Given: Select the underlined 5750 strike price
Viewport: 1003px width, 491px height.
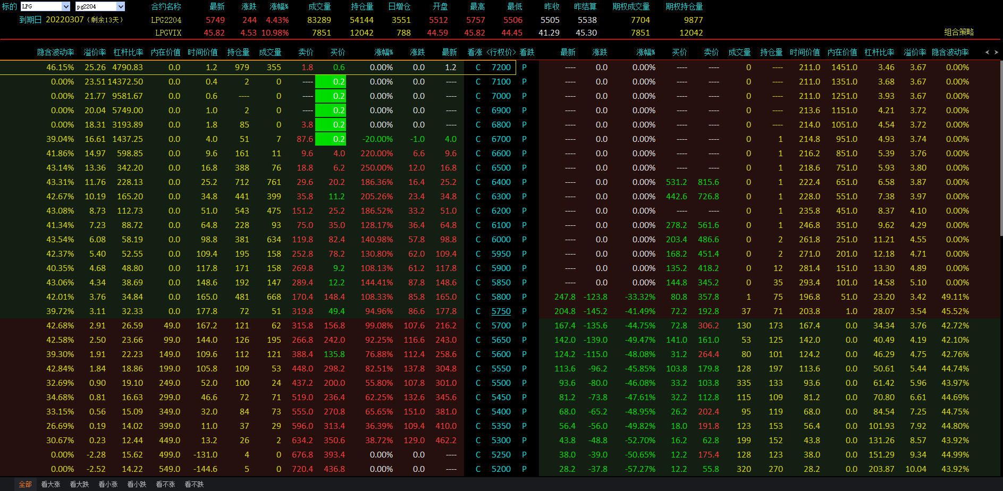Looking at the screenshot, I should [x=501, y=311].
